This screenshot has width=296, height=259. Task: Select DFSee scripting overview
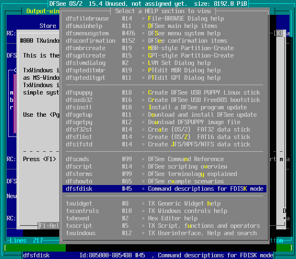[x=164, y=166]
